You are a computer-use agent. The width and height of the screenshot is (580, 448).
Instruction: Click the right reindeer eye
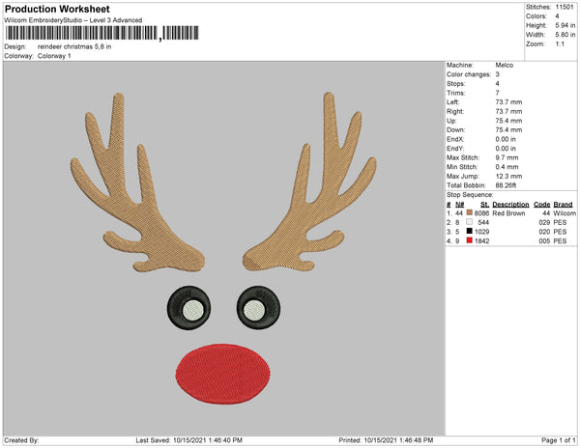[x=258, y=307]
